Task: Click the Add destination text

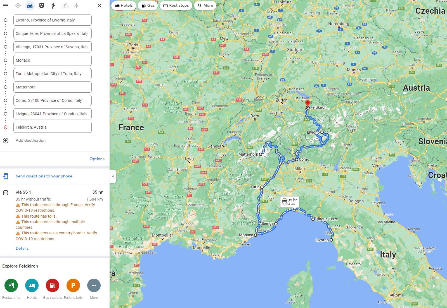Action: [30, 140]
